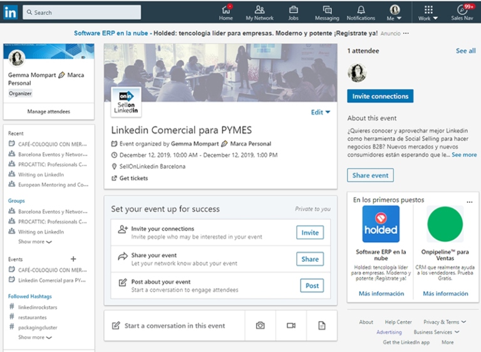Expand Show more under Followed Hashtags
This screenshot has width=481, height=352.
pyautogui.click(x=34, y=337)
